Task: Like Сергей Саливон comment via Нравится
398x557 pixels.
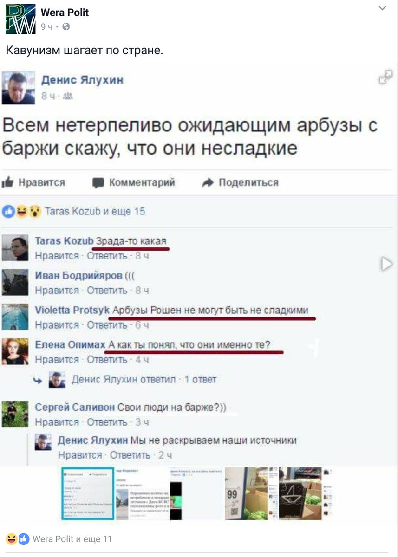Action: [x=57, y=422]
